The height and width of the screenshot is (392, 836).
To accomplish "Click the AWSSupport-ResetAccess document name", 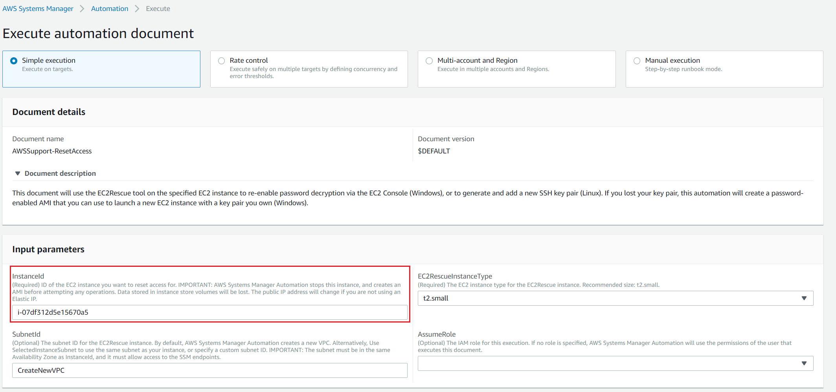I will [x=52, y=151].
